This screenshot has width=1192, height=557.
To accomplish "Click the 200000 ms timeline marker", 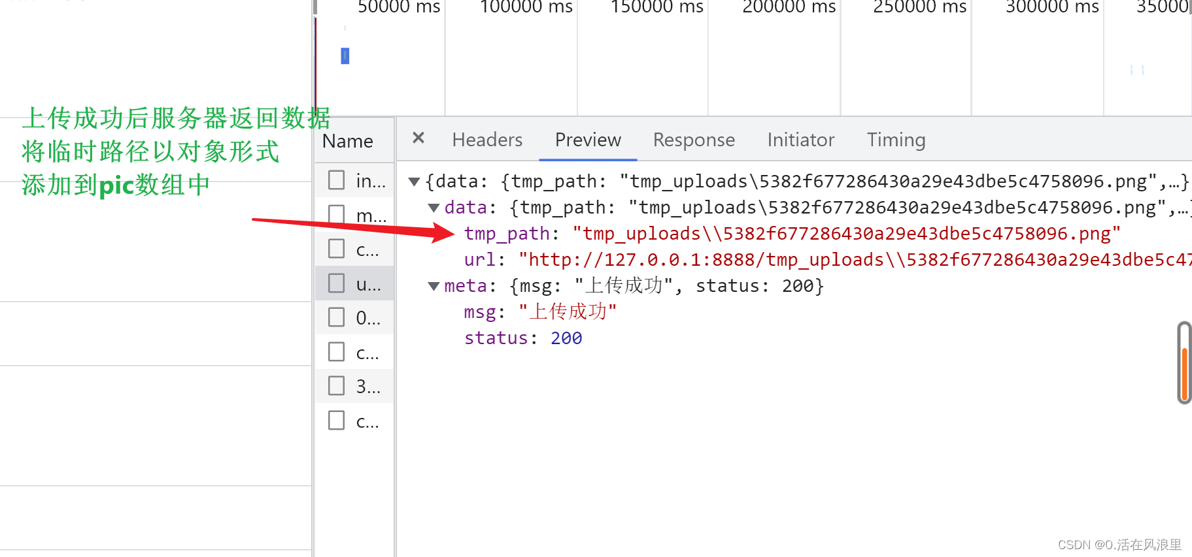I will click(x=789, y=7).
